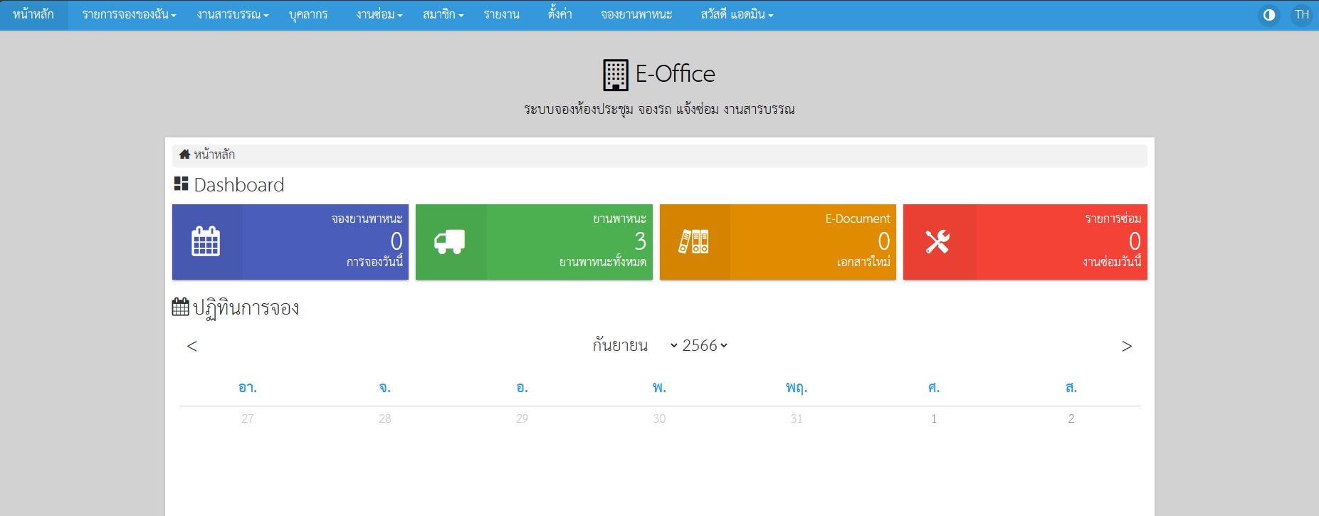Click the Dashboard heading text

(239, 185)
